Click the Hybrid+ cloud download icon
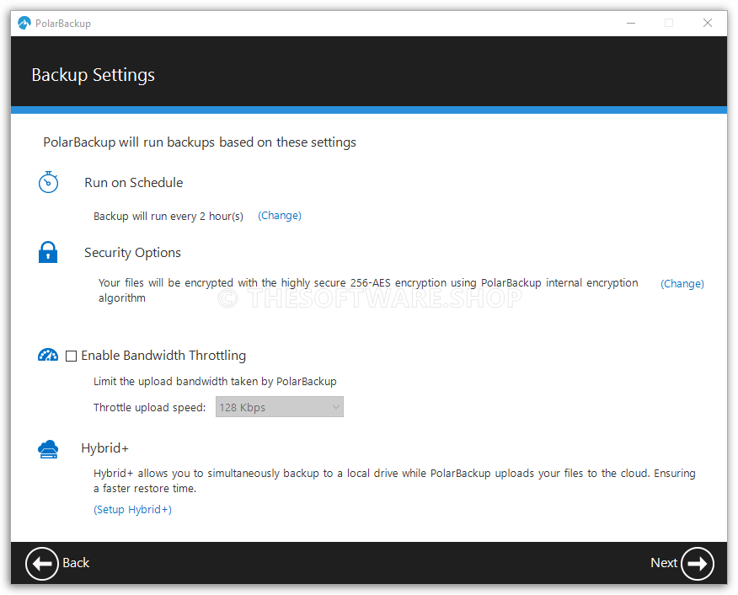 pyautogui.click(x=48, y=448)
